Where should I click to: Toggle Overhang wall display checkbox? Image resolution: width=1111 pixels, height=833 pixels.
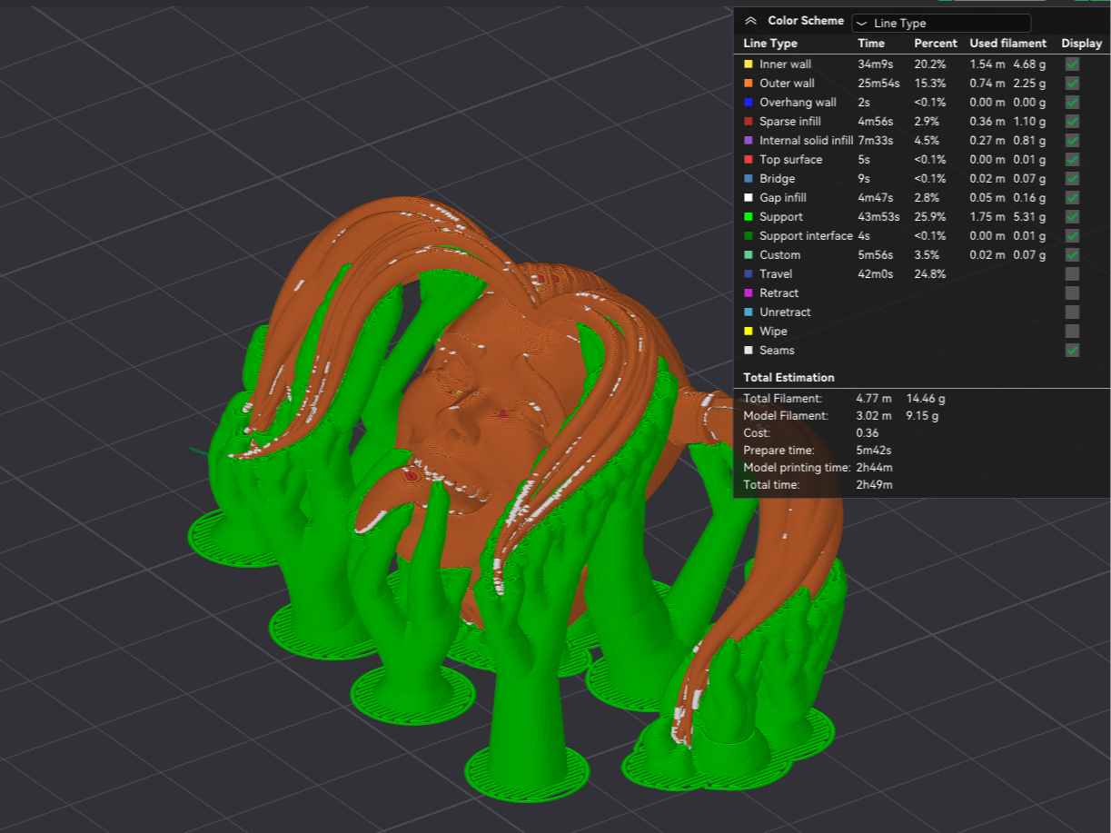[x=1072, y=102]
